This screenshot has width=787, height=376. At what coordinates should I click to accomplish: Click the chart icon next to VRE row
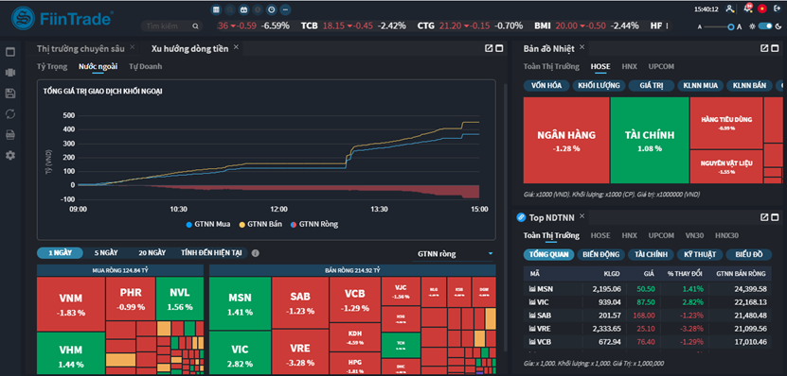pyautogui.click(x=532, y=329)
